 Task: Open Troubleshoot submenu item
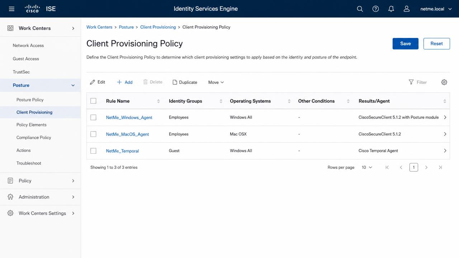tap(29, 163)
